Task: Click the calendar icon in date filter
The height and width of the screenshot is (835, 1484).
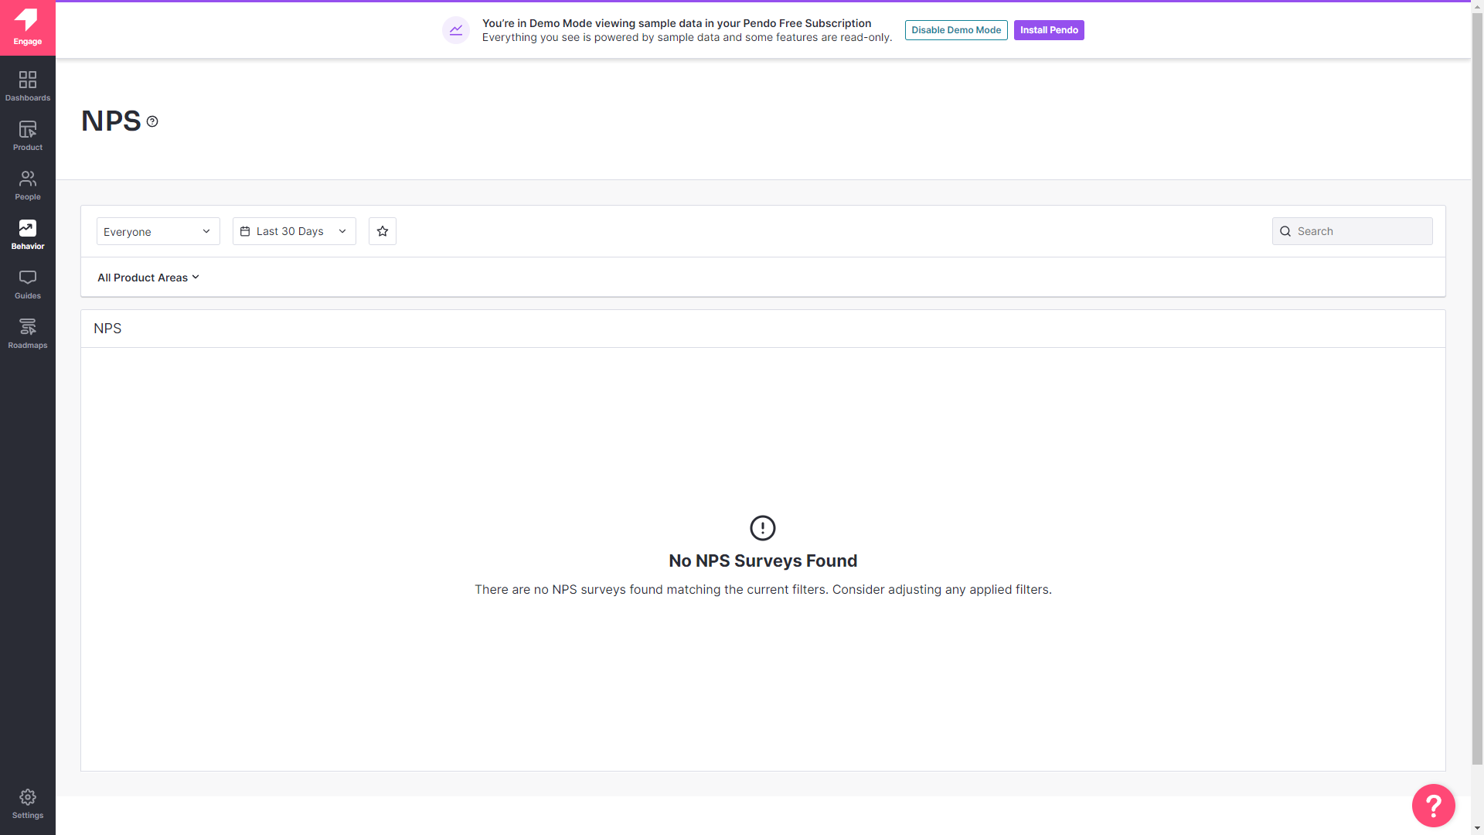Action: [x=245, y=231]
